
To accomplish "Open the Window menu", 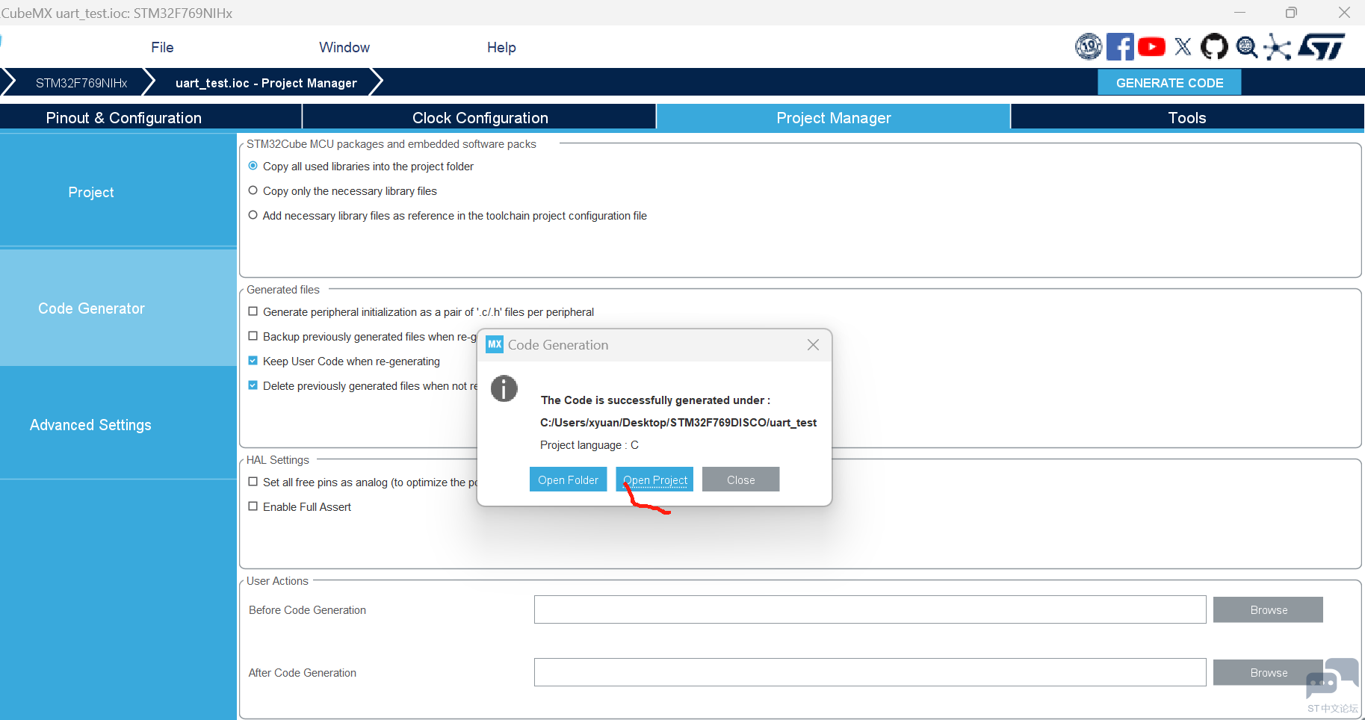I will (x=344, y=47).
